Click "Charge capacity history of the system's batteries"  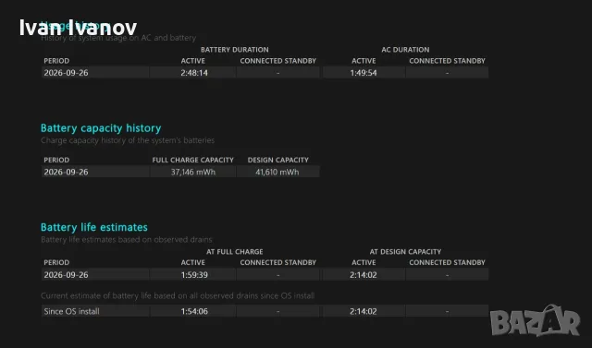[x=128, y=140]
